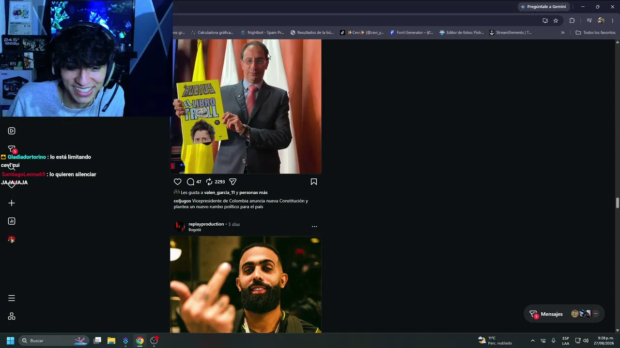Open the hamburger More menu in sidebar
The image size is (620, 348).
[x=12, y=298]
